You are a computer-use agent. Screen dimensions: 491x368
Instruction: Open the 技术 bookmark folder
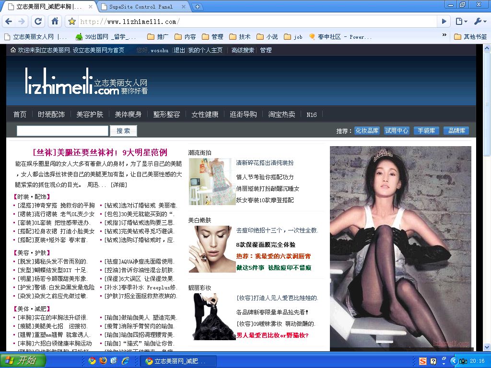click(240, 37)
